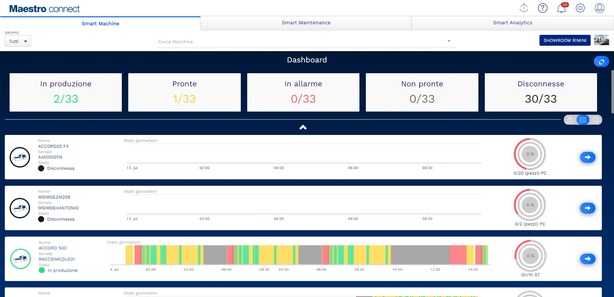
Task: Click the upload icon in the header
Action: (524, 8)
